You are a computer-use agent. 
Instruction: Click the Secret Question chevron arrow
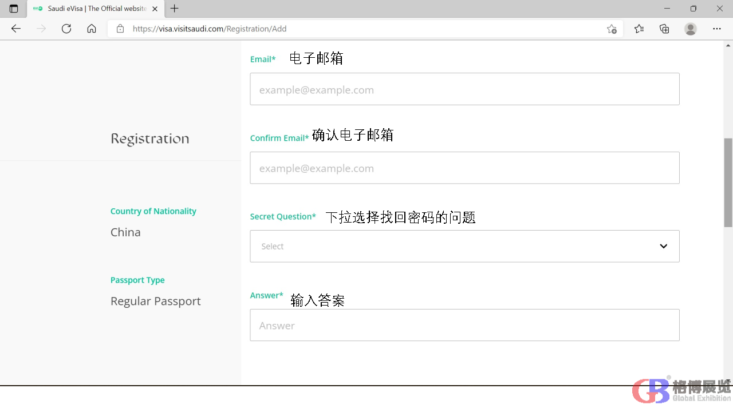tap(663, 246)
